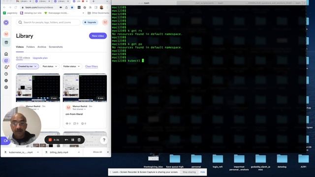The image size is (315, 177).
Task: Switch to the Archive tab
Action: pyautogui.click(x=42, y=47)
